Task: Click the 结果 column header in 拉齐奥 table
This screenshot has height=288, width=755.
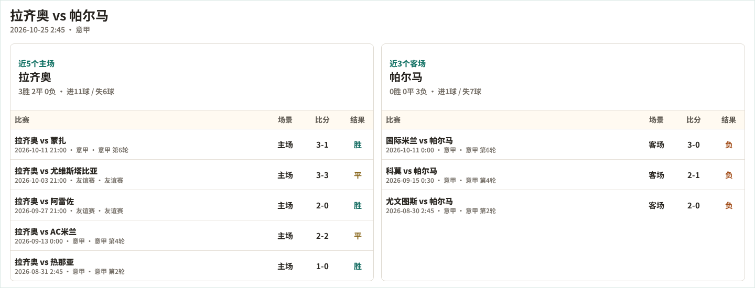Action: [x=358, y=120]
